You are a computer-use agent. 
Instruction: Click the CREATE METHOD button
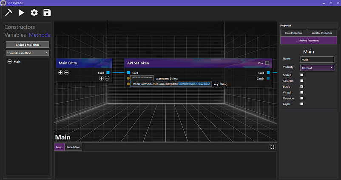(x=27, y=44)
